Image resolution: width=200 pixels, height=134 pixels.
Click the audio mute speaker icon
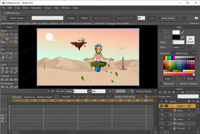click(110, 91)
